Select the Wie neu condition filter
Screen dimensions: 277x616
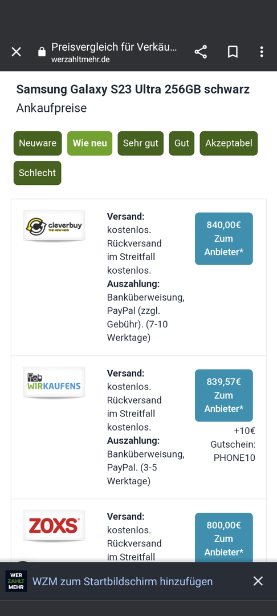pos(89,143)
